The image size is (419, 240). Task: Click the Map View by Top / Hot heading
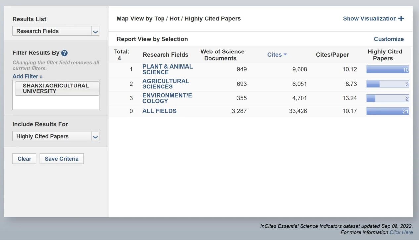179,19
